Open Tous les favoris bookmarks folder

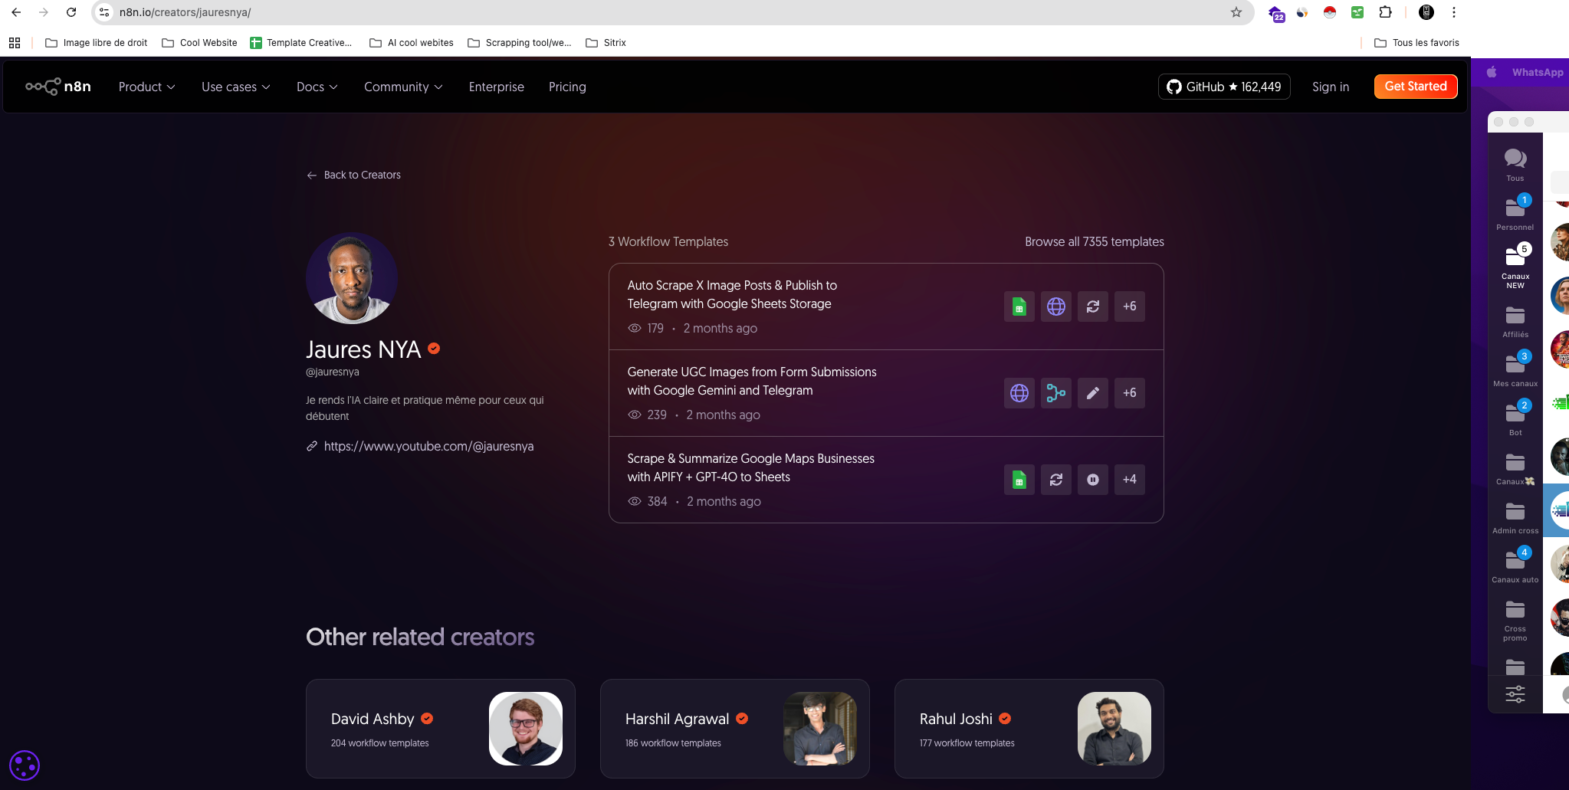click(1416, 43)
